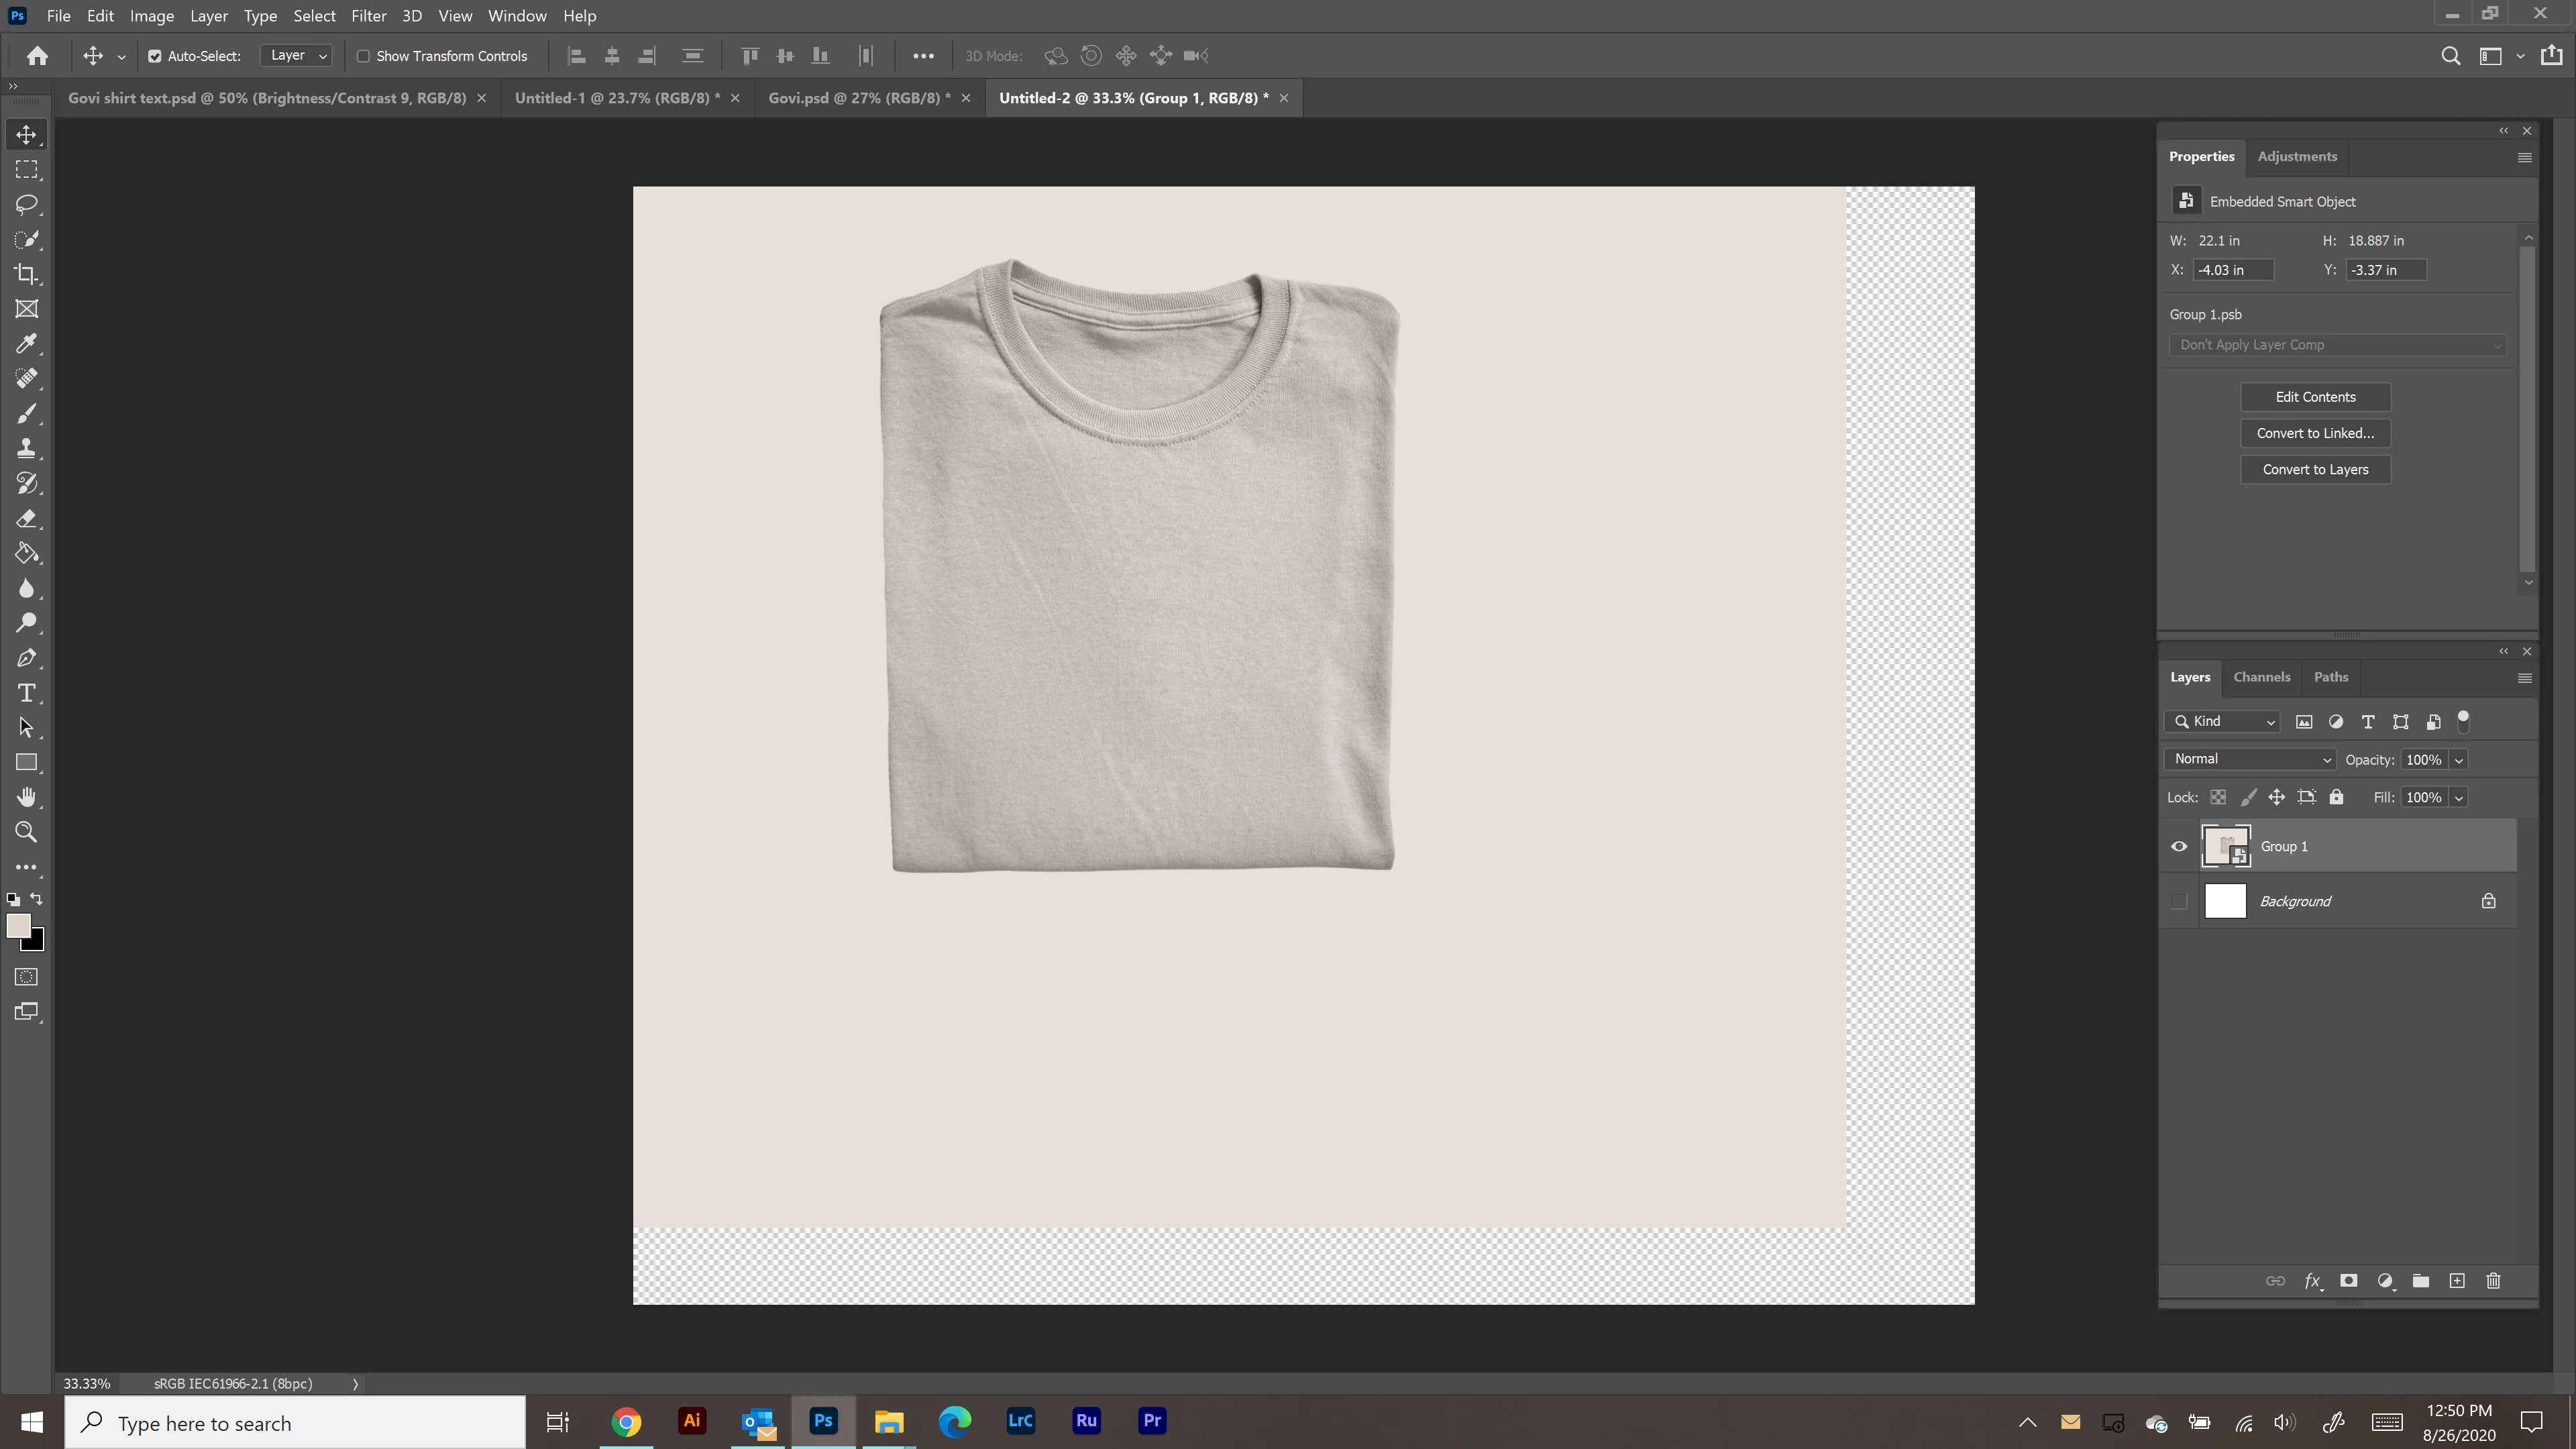The image size is (2576, 1449).
Task: Open the Normal blend mode dropdown
Action: tap(2250, 759)
